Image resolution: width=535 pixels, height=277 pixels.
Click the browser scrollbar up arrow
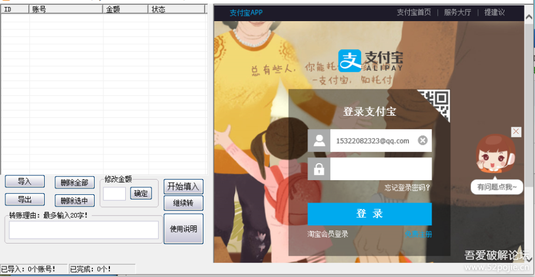[529, 16]
